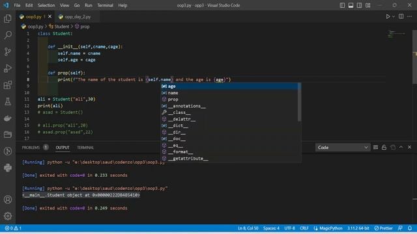Open output log in editor icon
This screenshot has height=234, width=417.
pos(393,148)
